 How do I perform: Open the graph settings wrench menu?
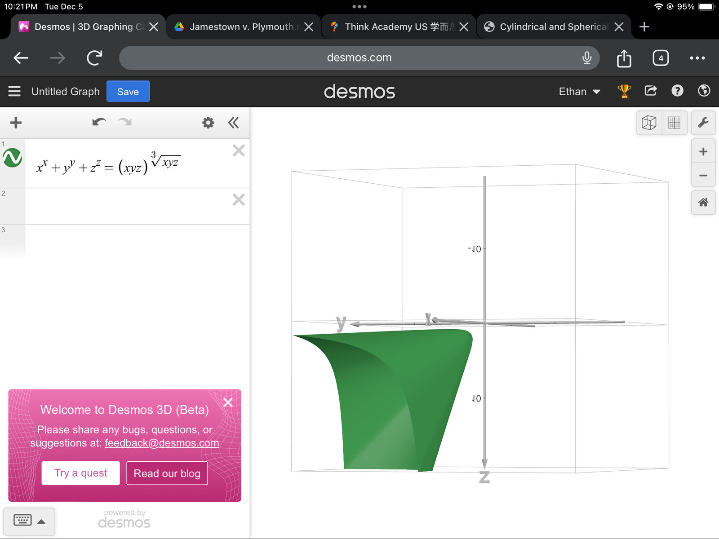click(x=703, y=123)
